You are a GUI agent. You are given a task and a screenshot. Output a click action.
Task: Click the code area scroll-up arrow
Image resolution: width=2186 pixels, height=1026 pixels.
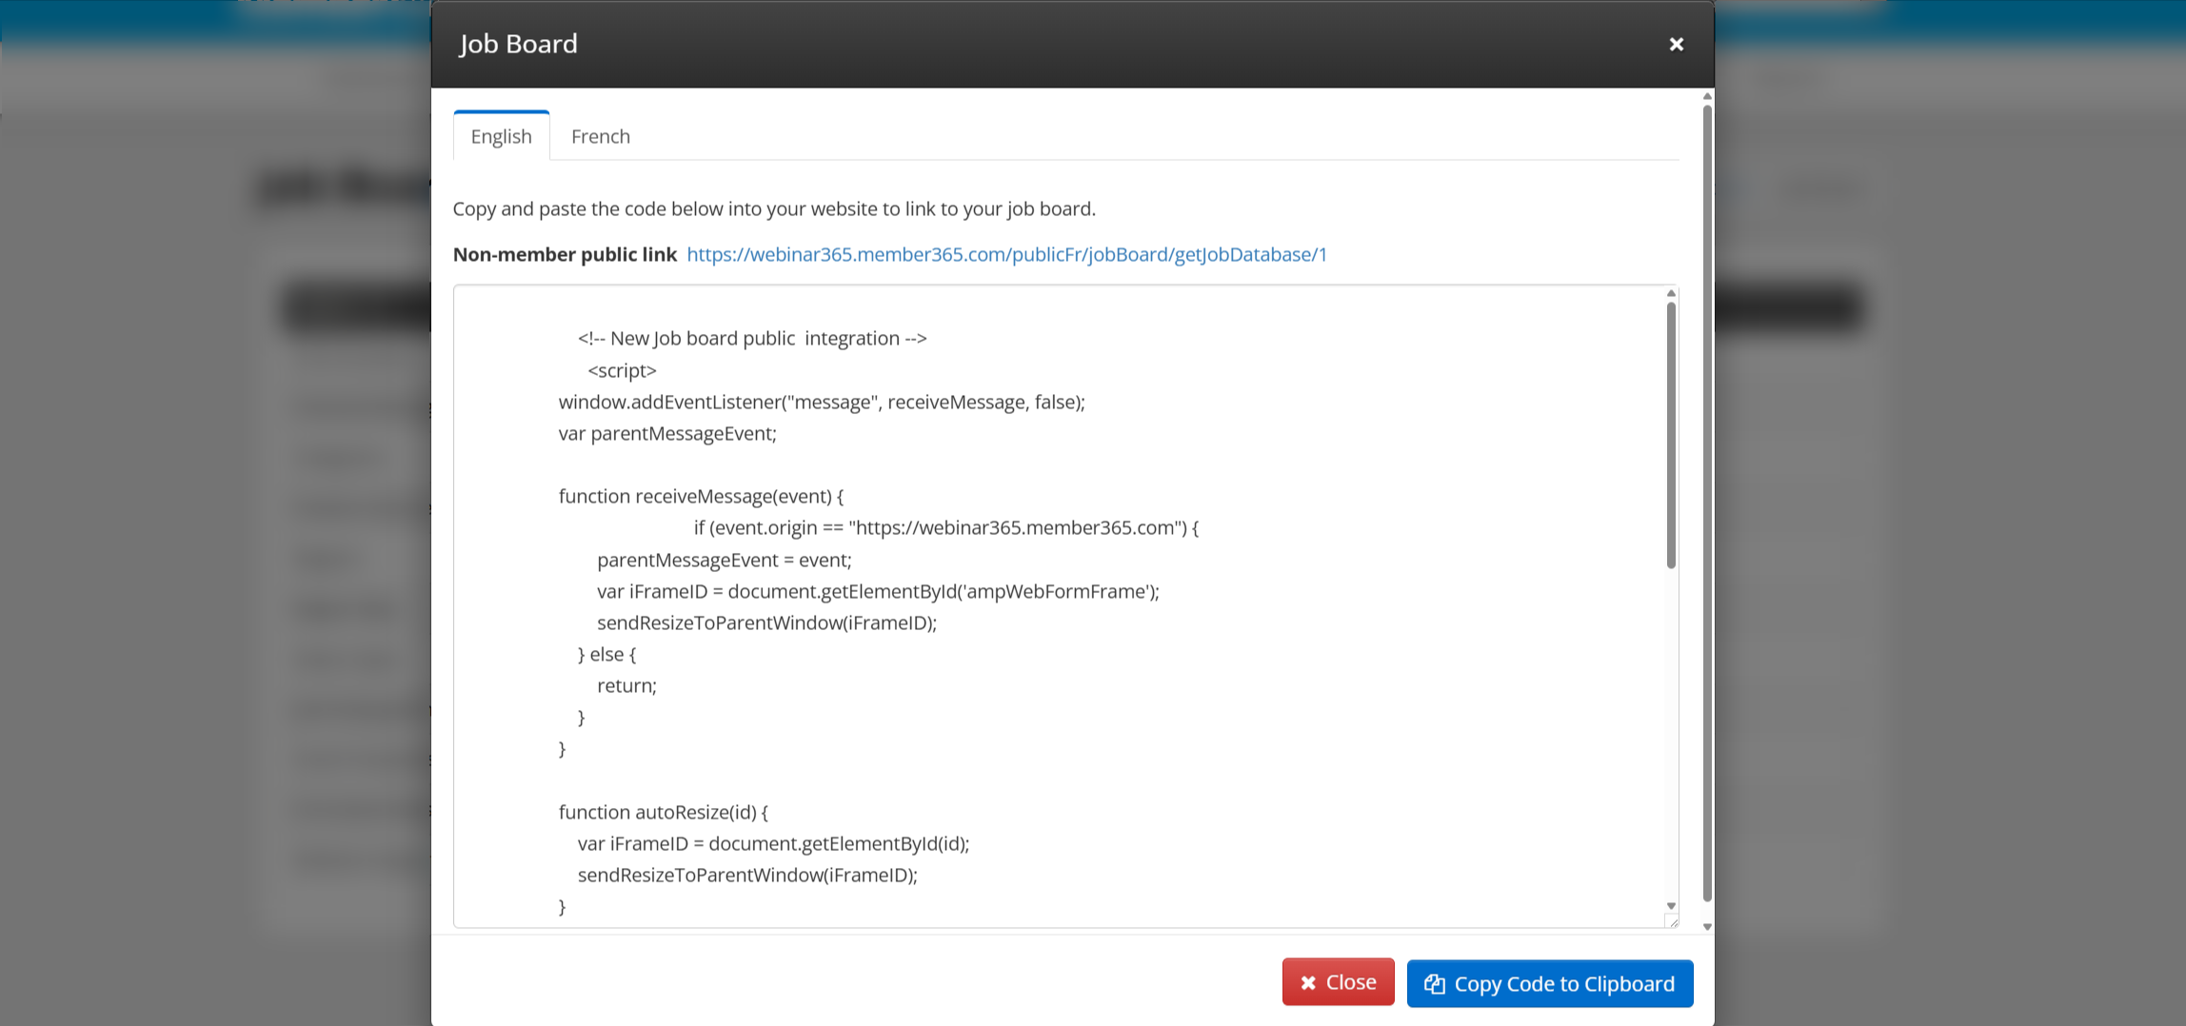1671,293
